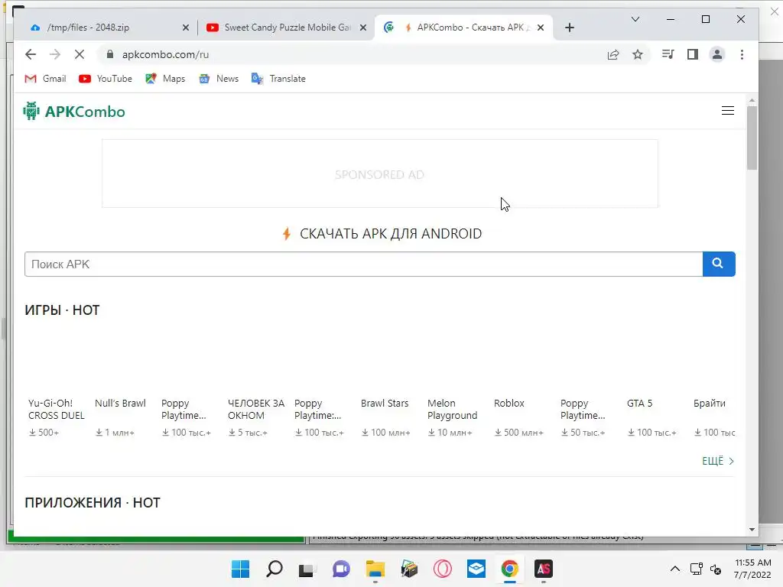Open a new browser tab
Image resolution: width=783 pixels, height=587 pixels.
click(x=569, y=28)
